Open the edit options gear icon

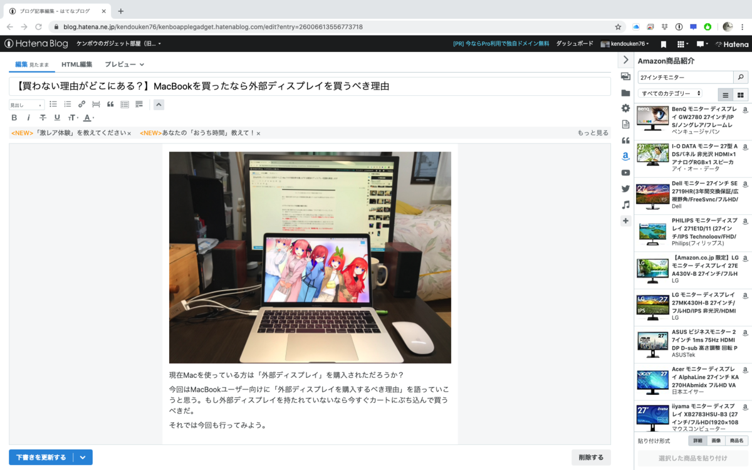click(625, 108)
